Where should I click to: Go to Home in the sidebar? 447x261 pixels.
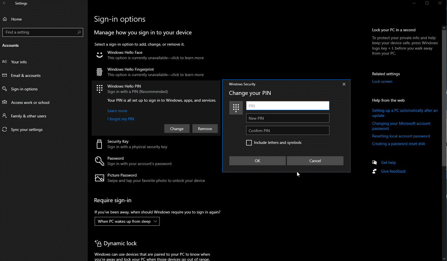[x=16, y=19]
